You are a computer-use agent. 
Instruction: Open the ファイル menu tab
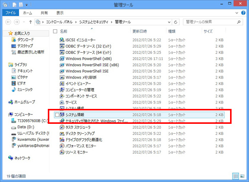tap(10, 13)
